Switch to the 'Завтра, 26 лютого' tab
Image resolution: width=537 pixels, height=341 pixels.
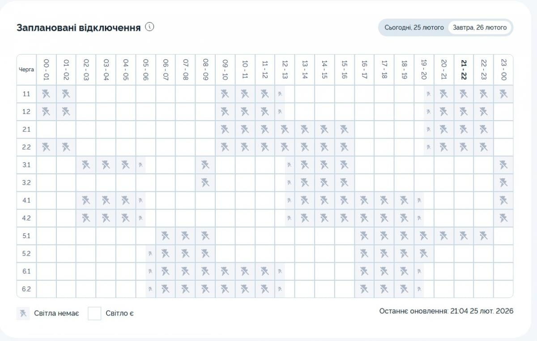pyautogui.click(x=479, y=27)
